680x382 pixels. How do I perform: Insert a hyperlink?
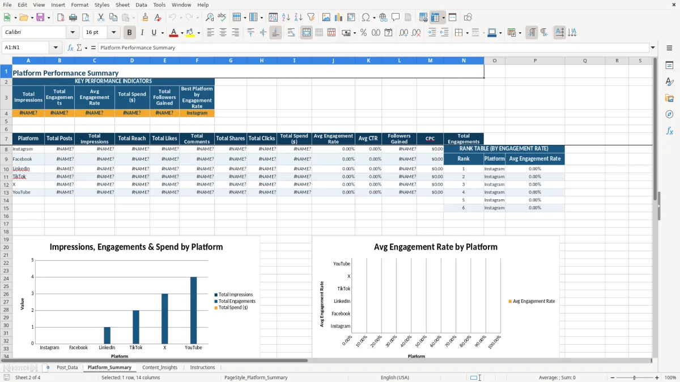tap(383, 18)
